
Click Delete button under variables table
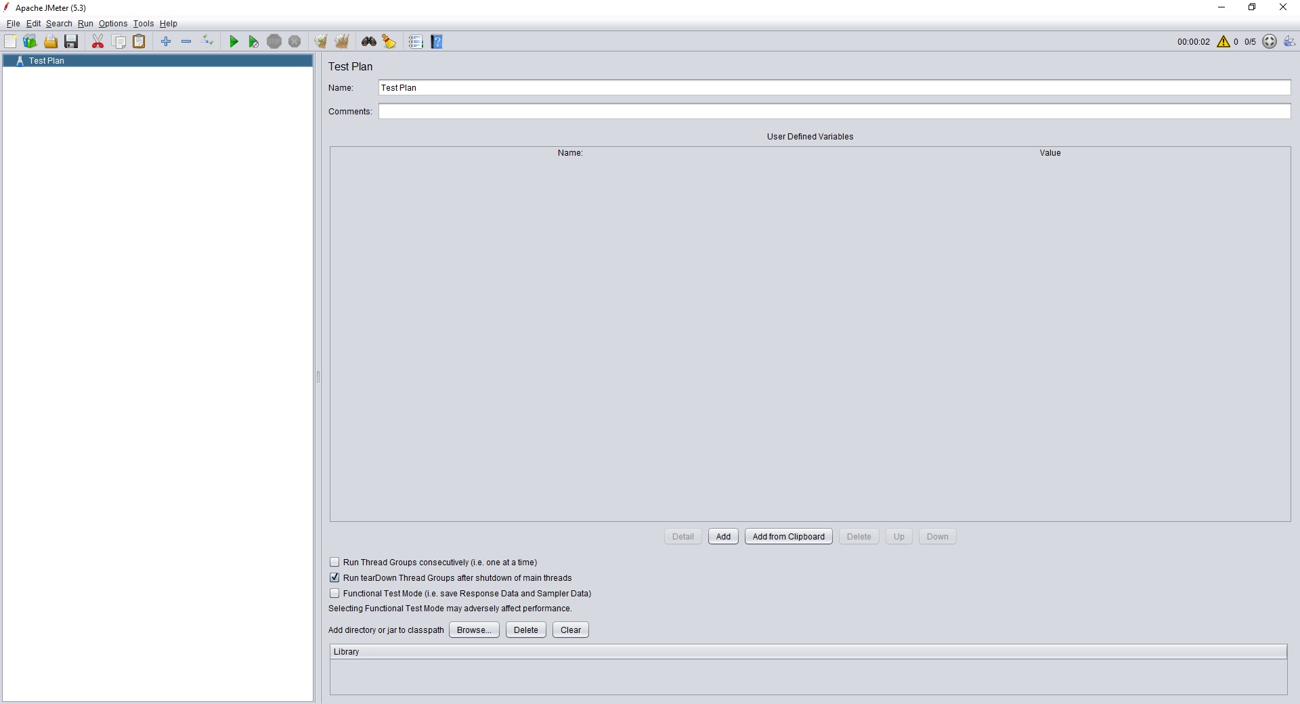click(859, 536)
